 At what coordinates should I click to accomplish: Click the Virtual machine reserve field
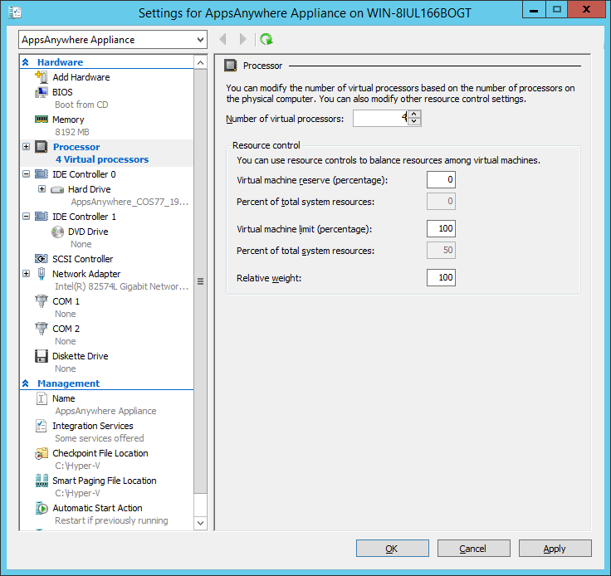[441, 179]
